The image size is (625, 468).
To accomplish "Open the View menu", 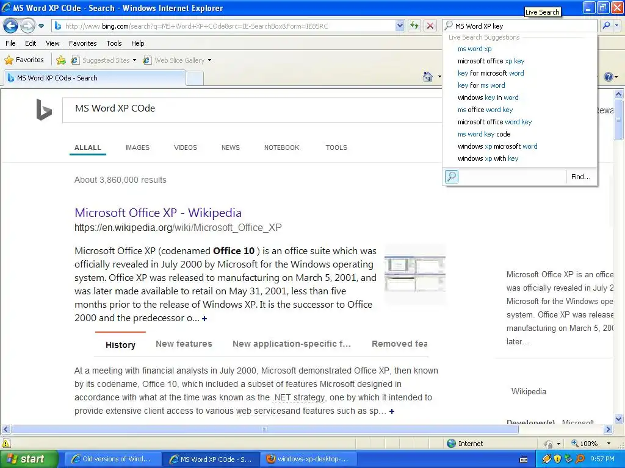I will [x=52, y=43].
